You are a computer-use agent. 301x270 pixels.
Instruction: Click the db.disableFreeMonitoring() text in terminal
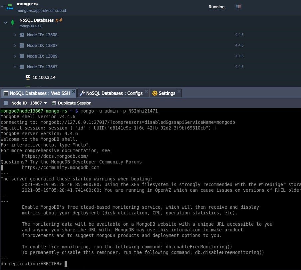(230, 252)
